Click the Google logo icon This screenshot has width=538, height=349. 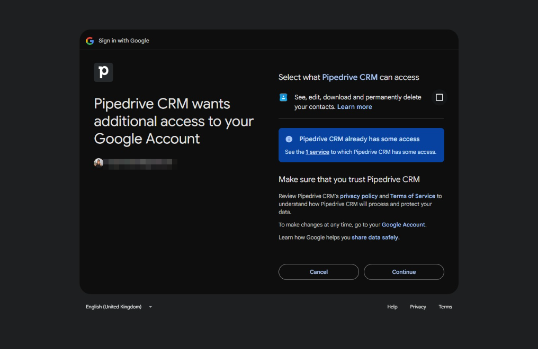tap(90, 41)
